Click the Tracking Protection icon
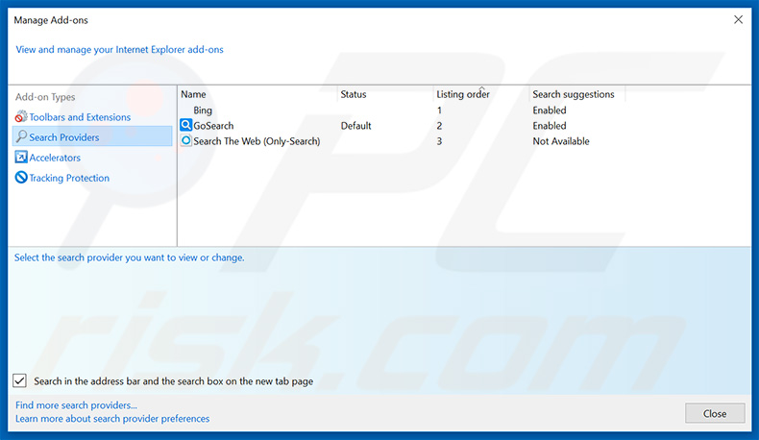 (x=21, y=177)
